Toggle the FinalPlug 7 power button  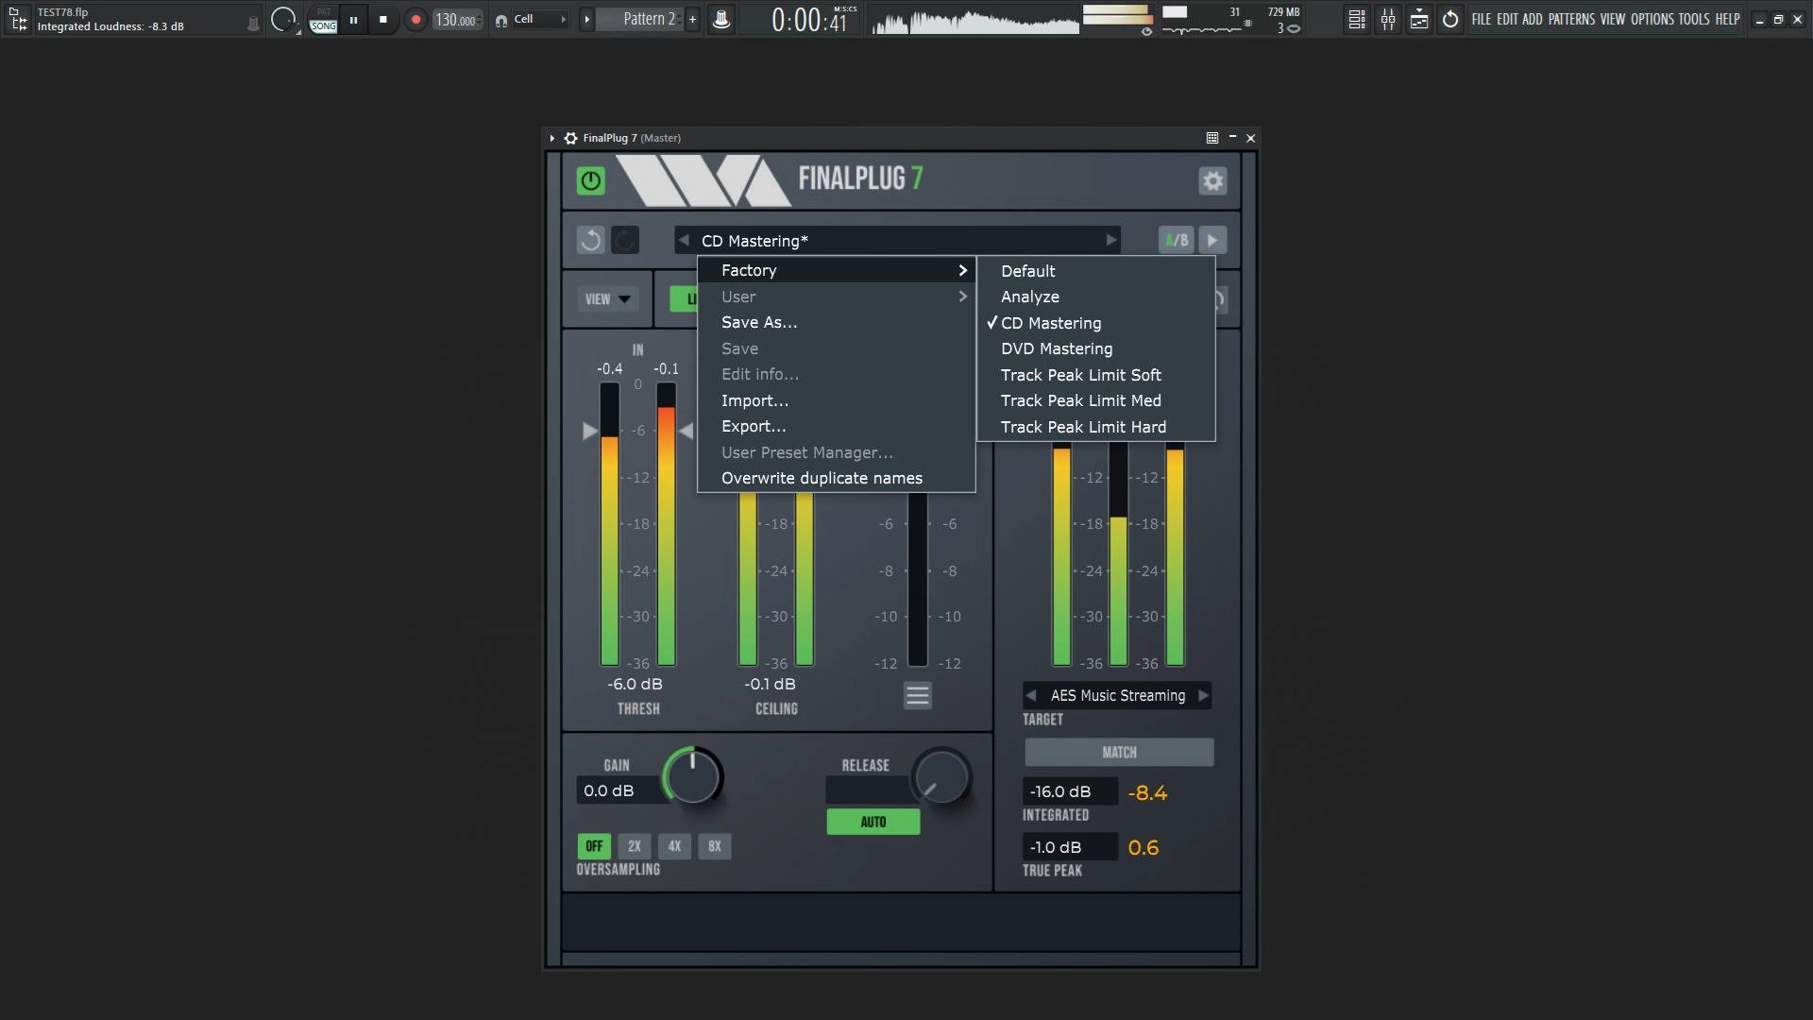coord(590,180)
